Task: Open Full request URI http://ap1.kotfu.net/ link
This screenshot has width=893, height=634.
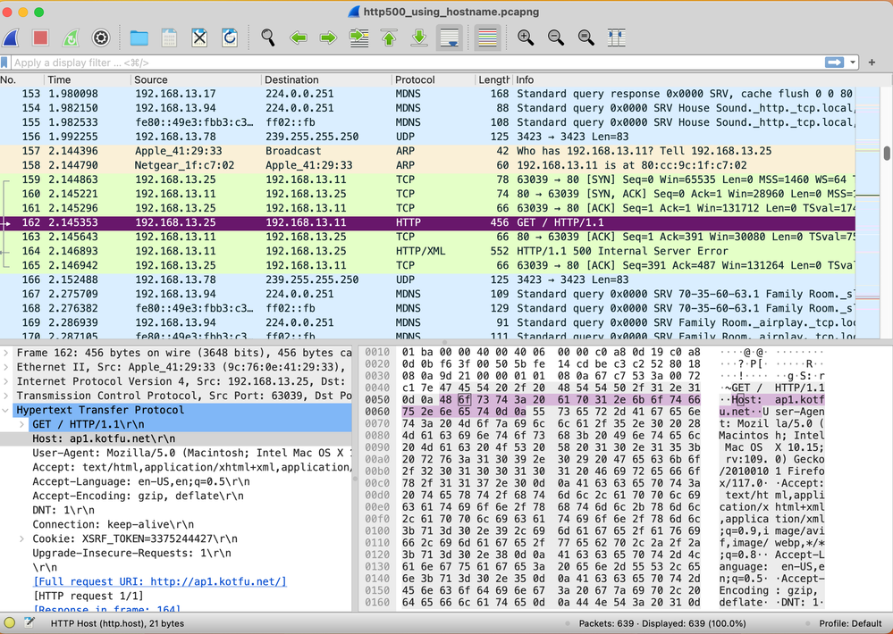Action: tap(160, 581)
